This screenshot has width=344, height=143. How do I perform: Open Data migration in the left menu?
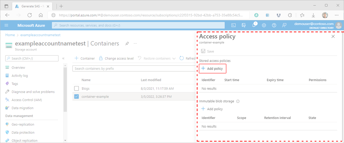tap(22, 108)
